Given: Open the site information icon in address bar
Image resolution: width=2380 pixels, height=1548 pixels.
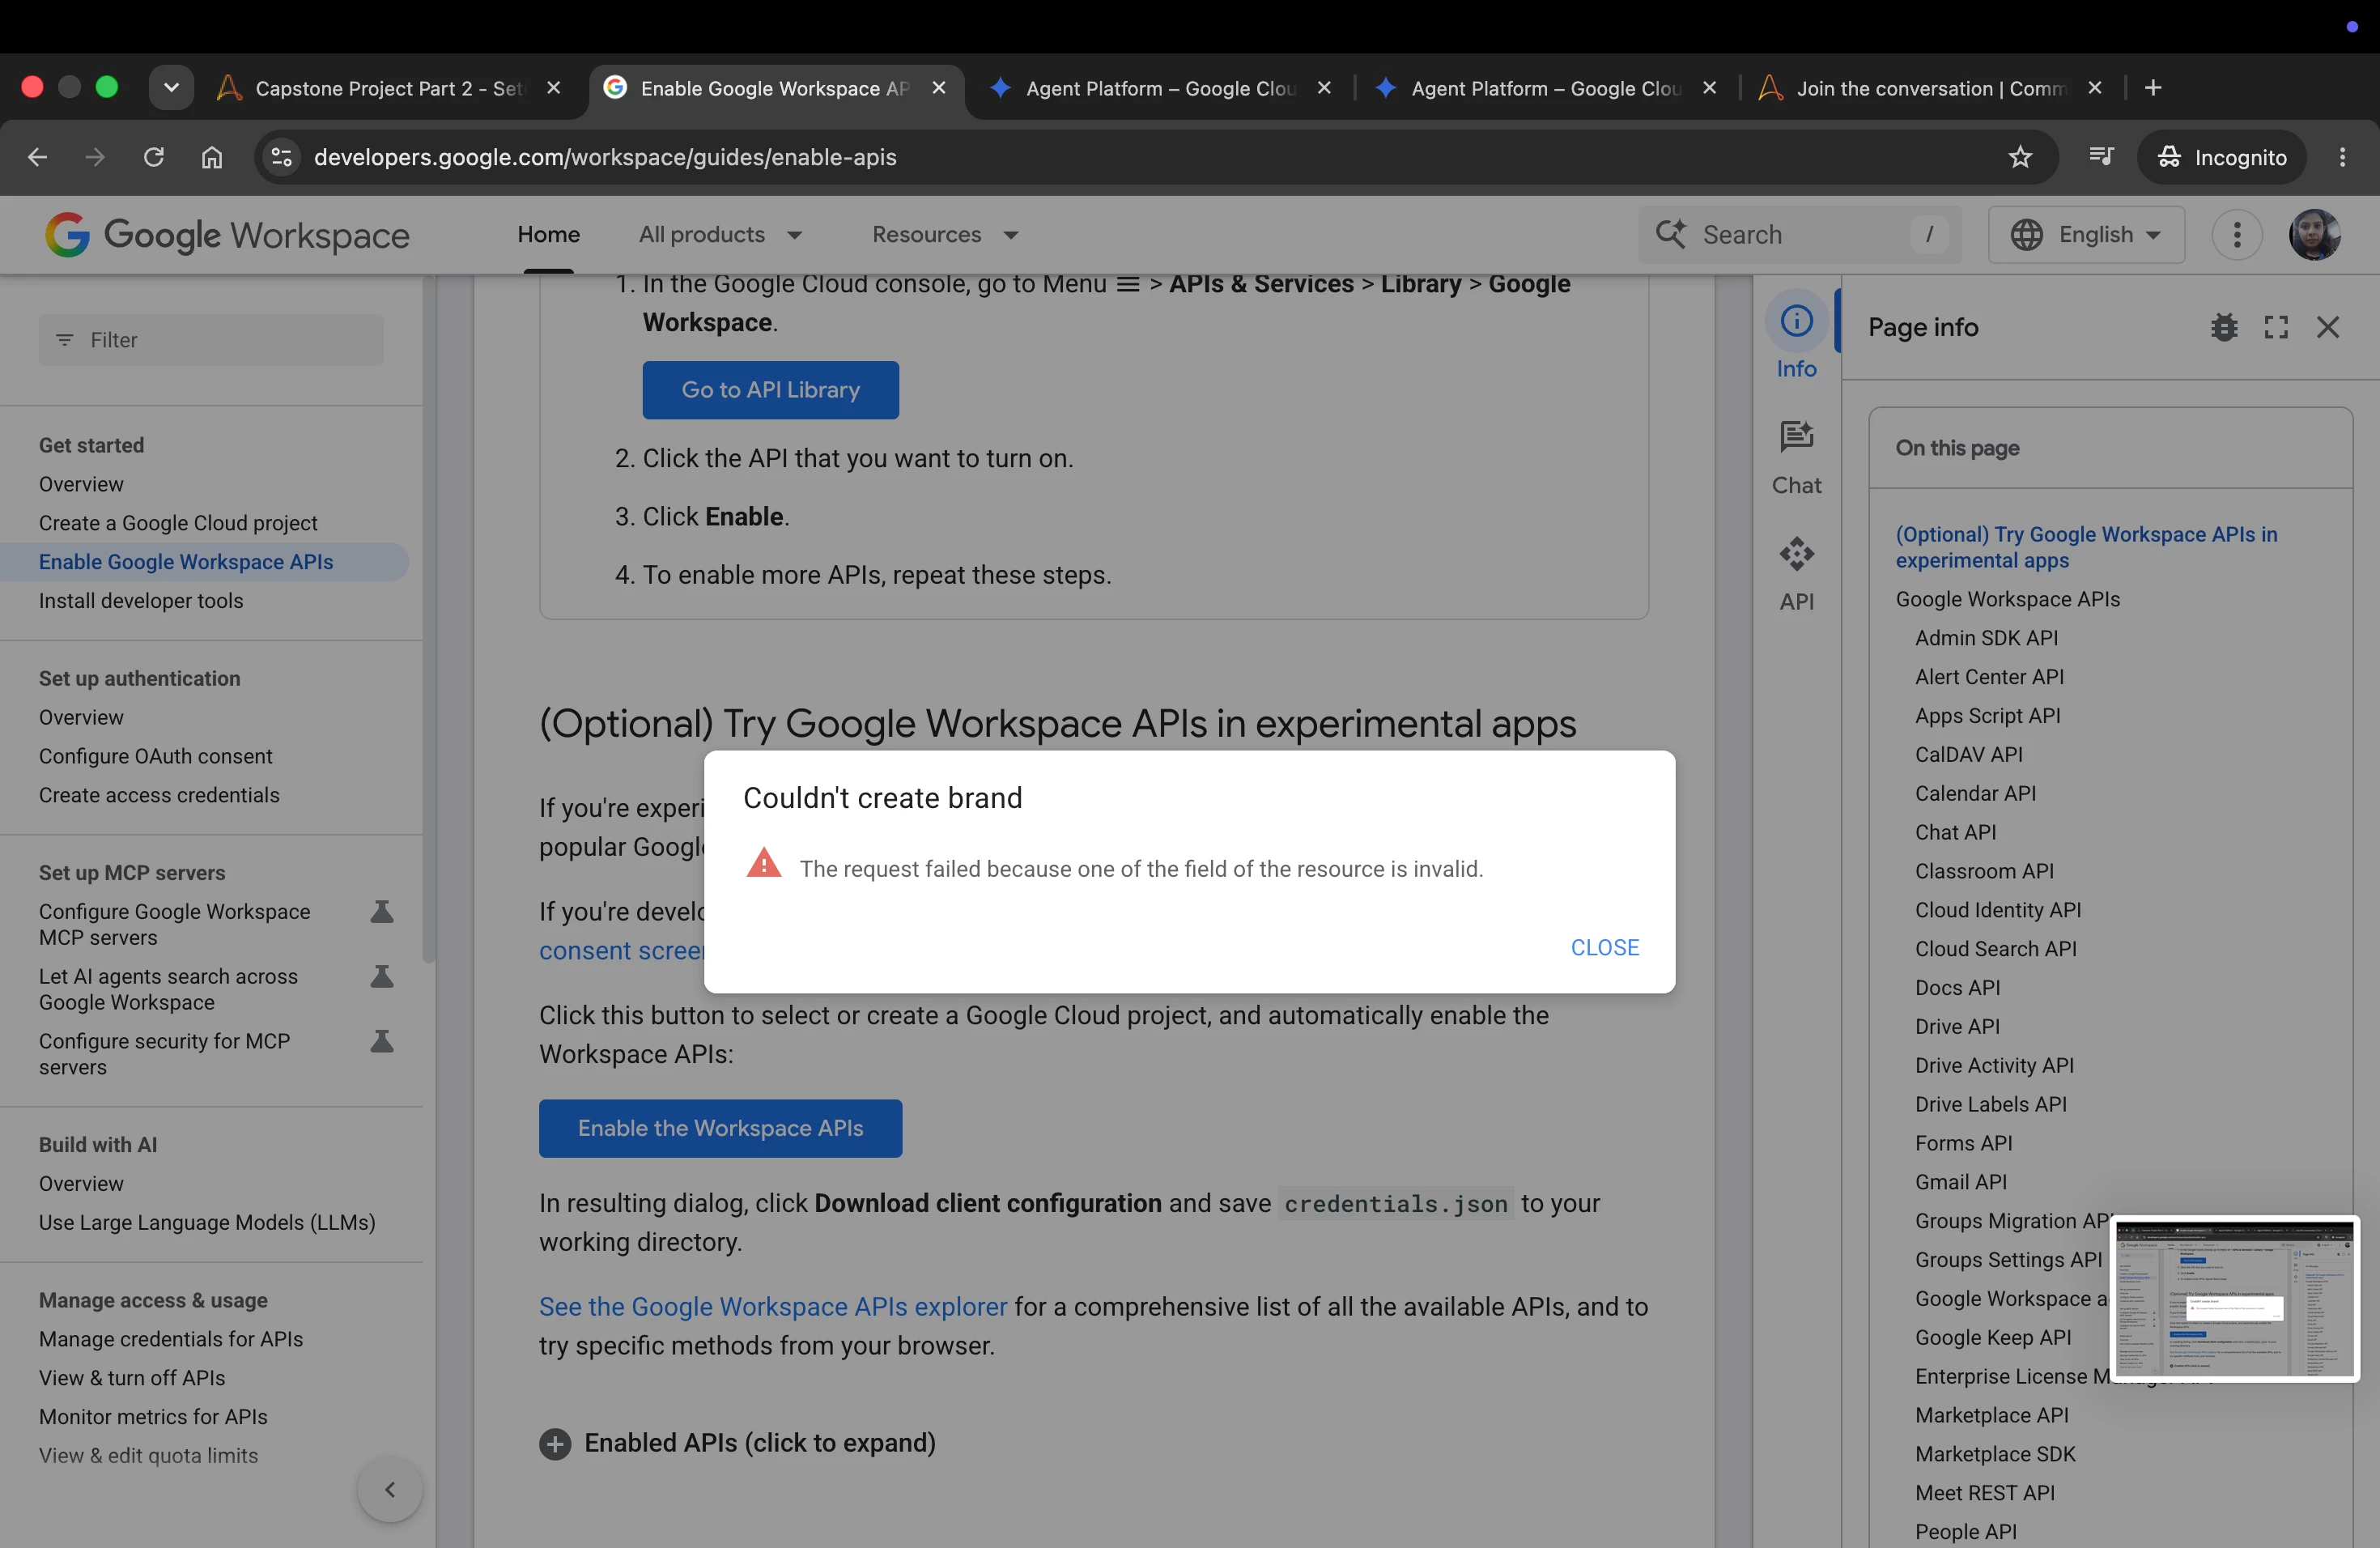Looking at the screenshot, I should [282, 157].
